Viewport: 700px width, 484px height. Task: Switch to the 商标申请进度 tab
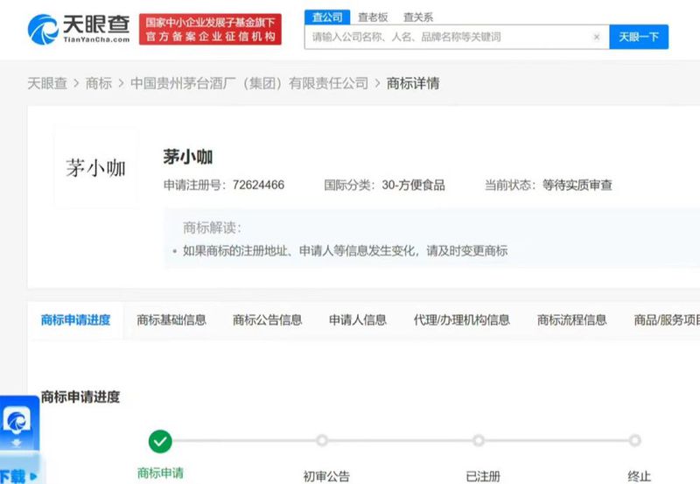tap(75, 320)
